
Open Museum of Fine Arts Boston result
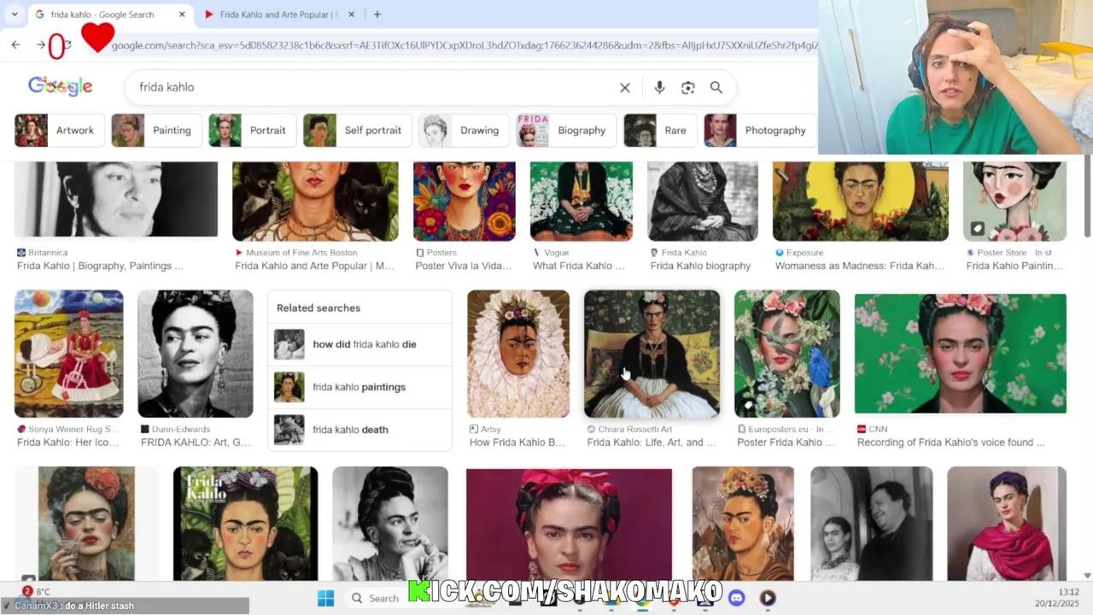coord(314,266)
